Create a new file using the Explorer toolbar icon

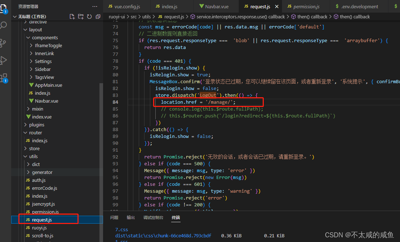point(72,17)
